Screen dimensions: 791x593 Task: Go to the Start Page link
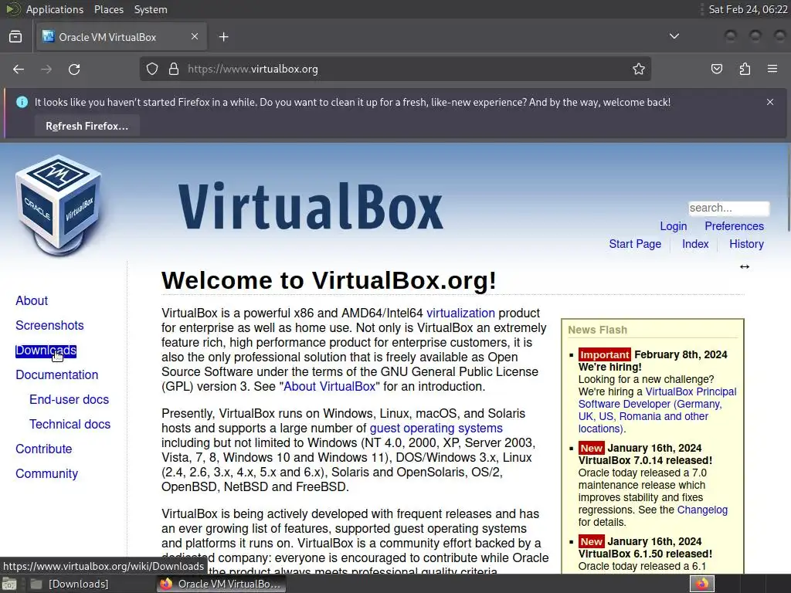[635, 244]
